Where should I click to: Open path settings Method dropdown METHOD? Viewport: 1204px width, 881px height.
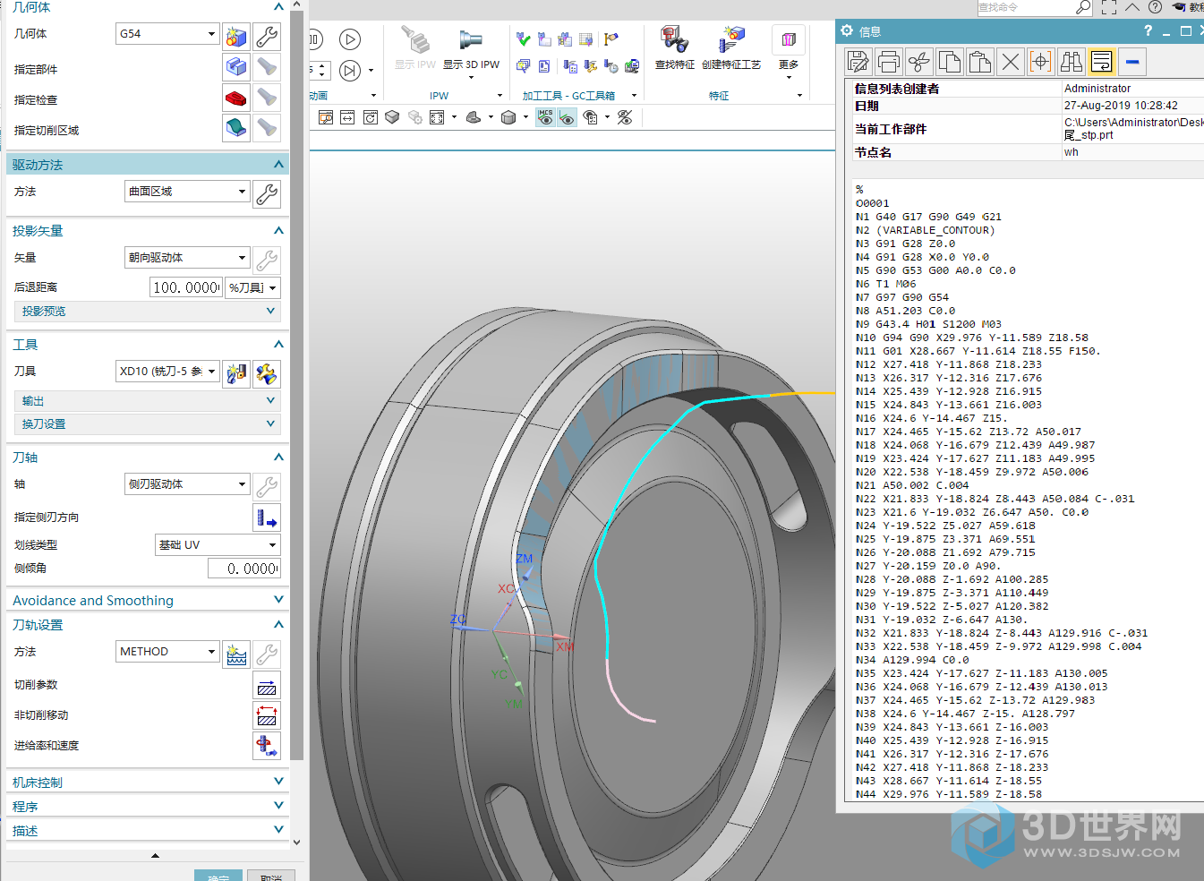167,652
